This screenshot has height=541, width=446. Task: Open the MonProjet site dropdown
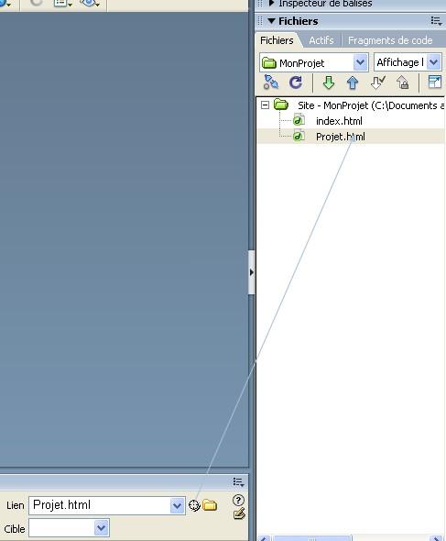[x=361, y=62]
